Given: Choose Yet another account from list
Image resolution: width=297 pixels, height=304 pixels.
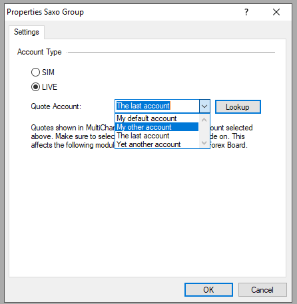Looking at the screenshot, I should pyautogui.click(x=157, y=144).
